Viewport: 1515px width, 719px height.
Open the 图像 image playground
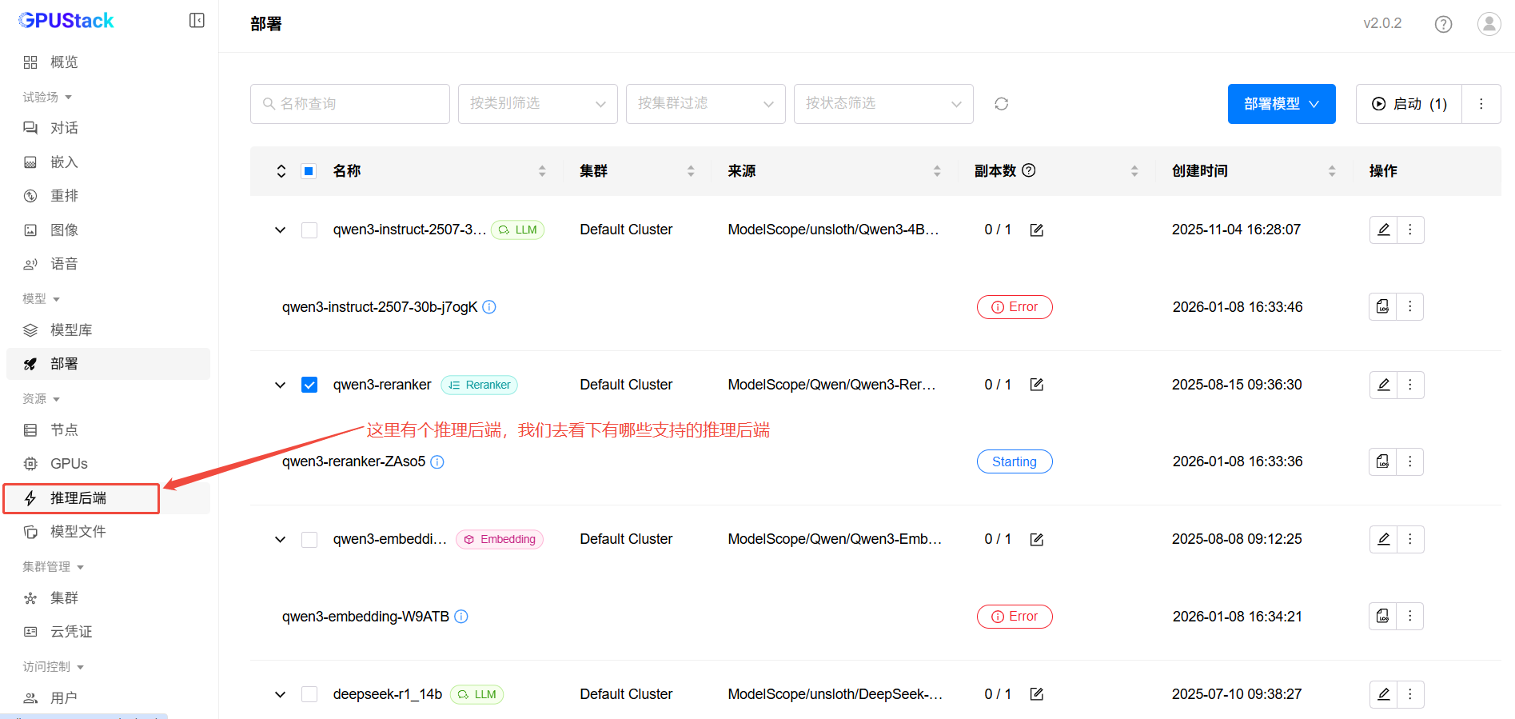coord(108,230)
